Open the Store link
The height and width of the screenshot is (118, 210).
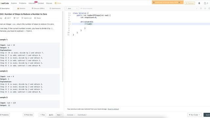pos(58,3)
